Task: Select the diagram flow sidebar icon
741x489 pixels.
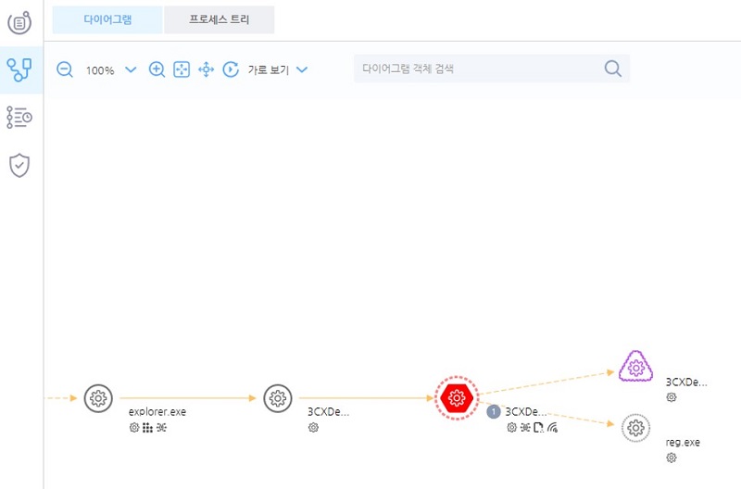Action: pyautogui.click(x=19, y=70)
